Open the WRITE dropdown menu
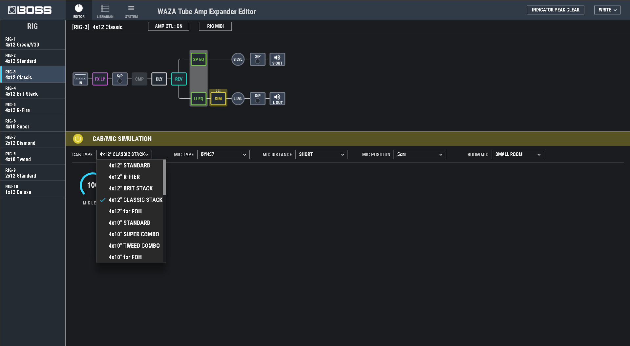Image resolution: width=630 pixels, height=346 pixels. click(x=607, y=10)
